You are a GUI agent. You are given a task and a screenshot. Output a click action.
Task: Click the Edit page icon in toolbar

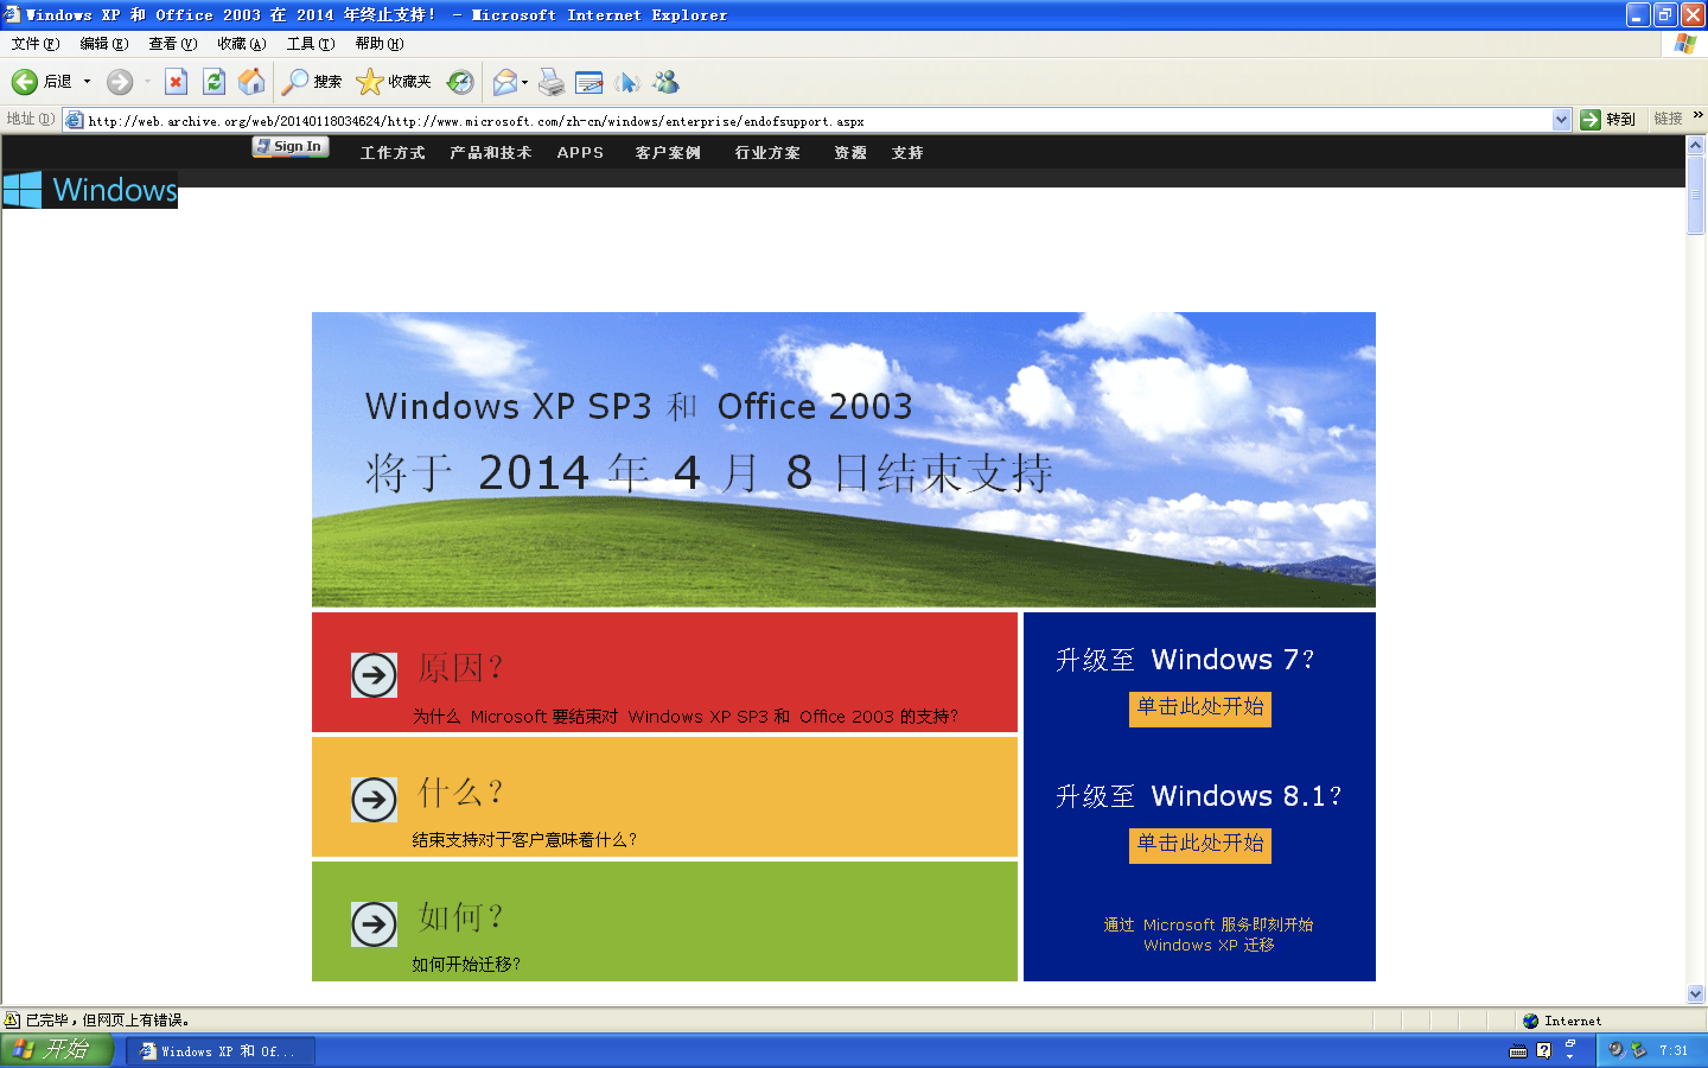tap(589, 82)
